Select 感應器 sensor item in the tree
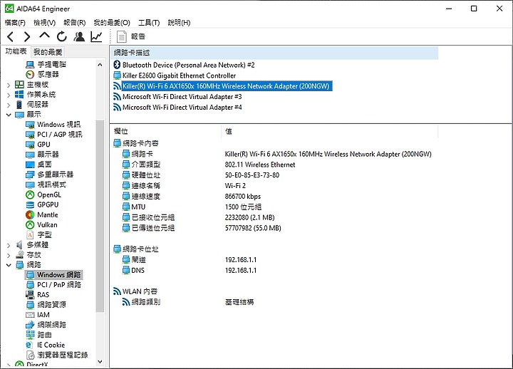 tap(48, 75)
